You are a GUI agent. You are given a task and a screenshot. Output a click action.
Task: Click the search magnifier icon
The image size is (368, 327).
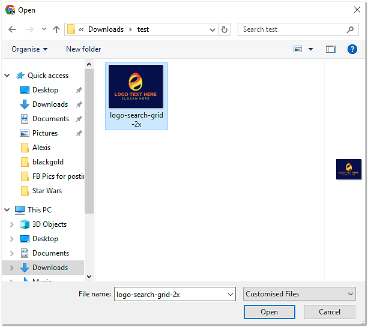click(351, 29)
